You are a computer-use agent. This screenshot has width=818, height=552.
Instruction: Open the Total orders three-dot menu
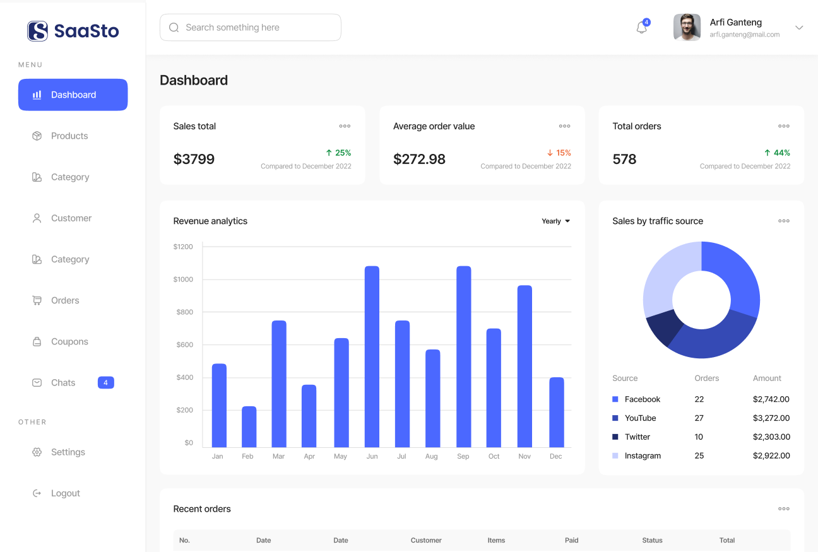[x=783, y=126]
